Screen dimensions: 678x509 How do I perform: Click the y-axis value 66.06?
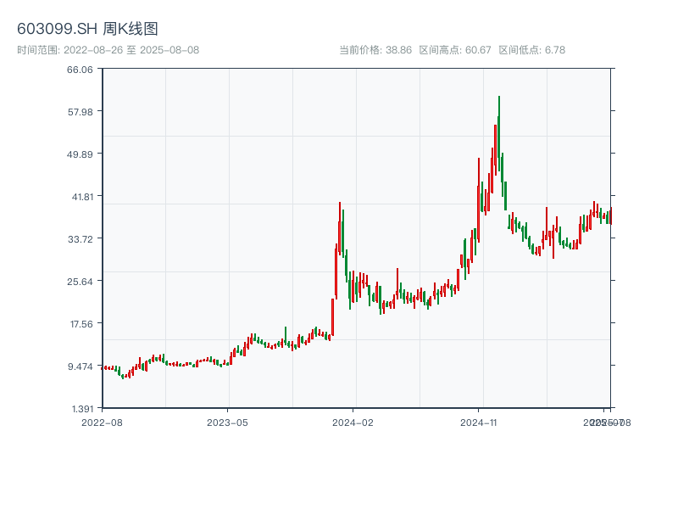(x=80, y=70)
